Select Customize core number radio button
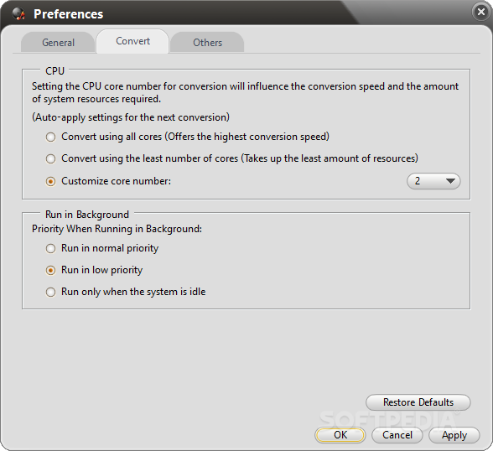The height and width of the screenshot is (451, 493). click(50, 181)
